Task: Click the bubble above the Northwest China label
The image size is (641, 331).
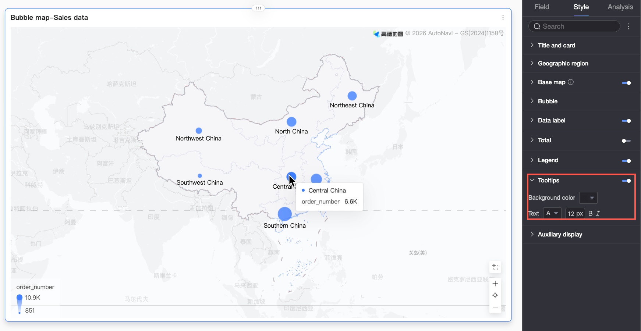Action: pos(199,131)
